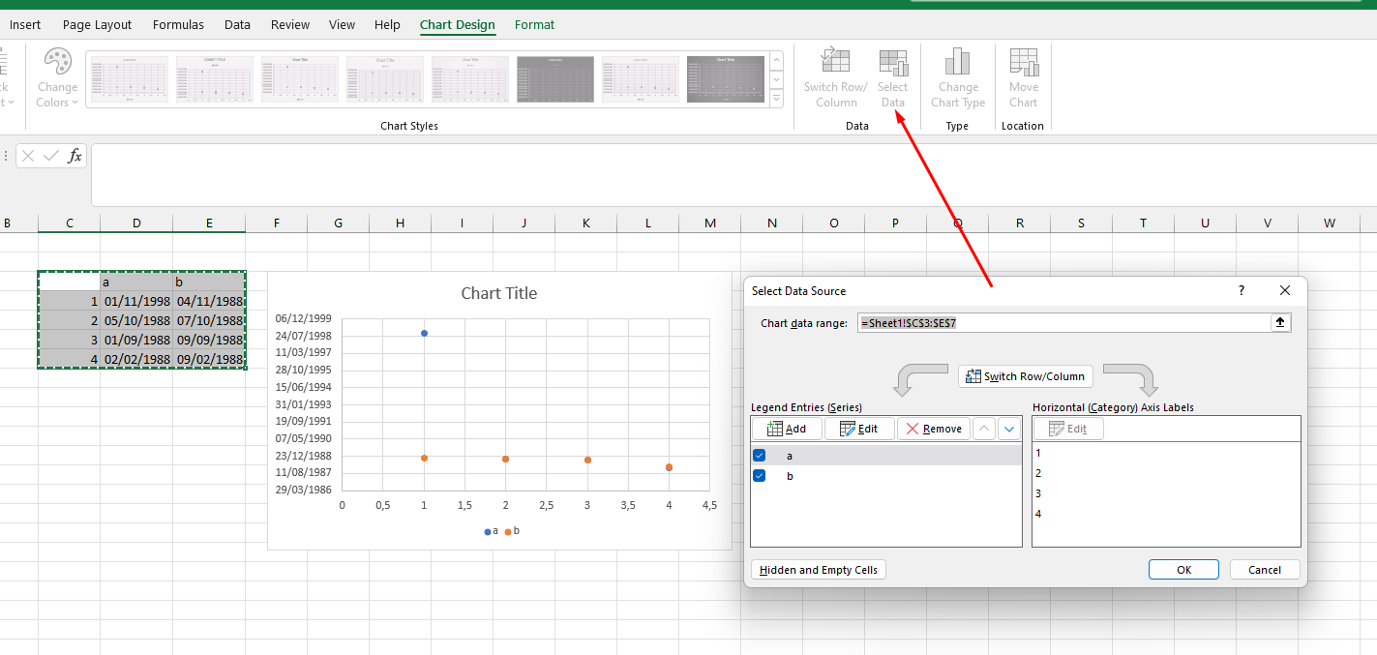This screenshot has height=655, width=1377.
Task: Confirm dialog with OK
Action: 1183,570
